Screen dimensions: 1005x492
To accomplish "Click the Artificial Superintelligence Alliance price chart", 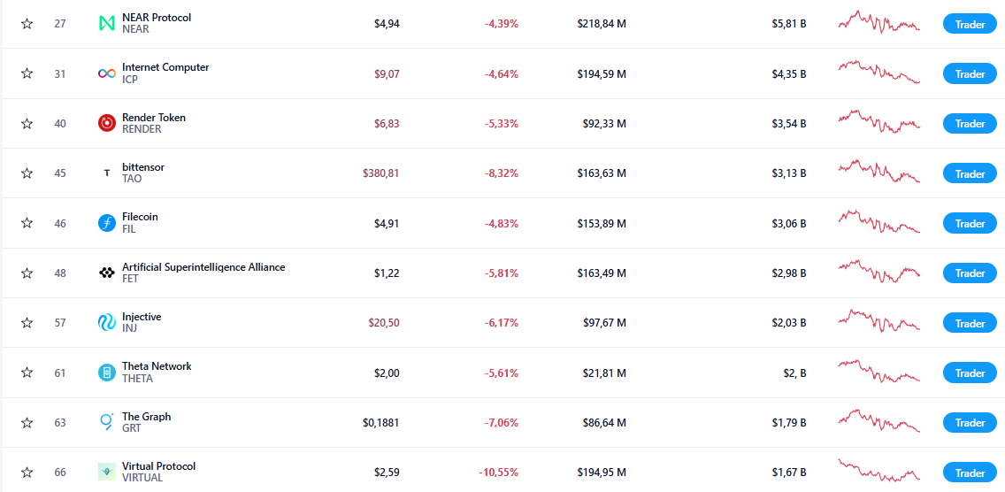I will (879, 271).
